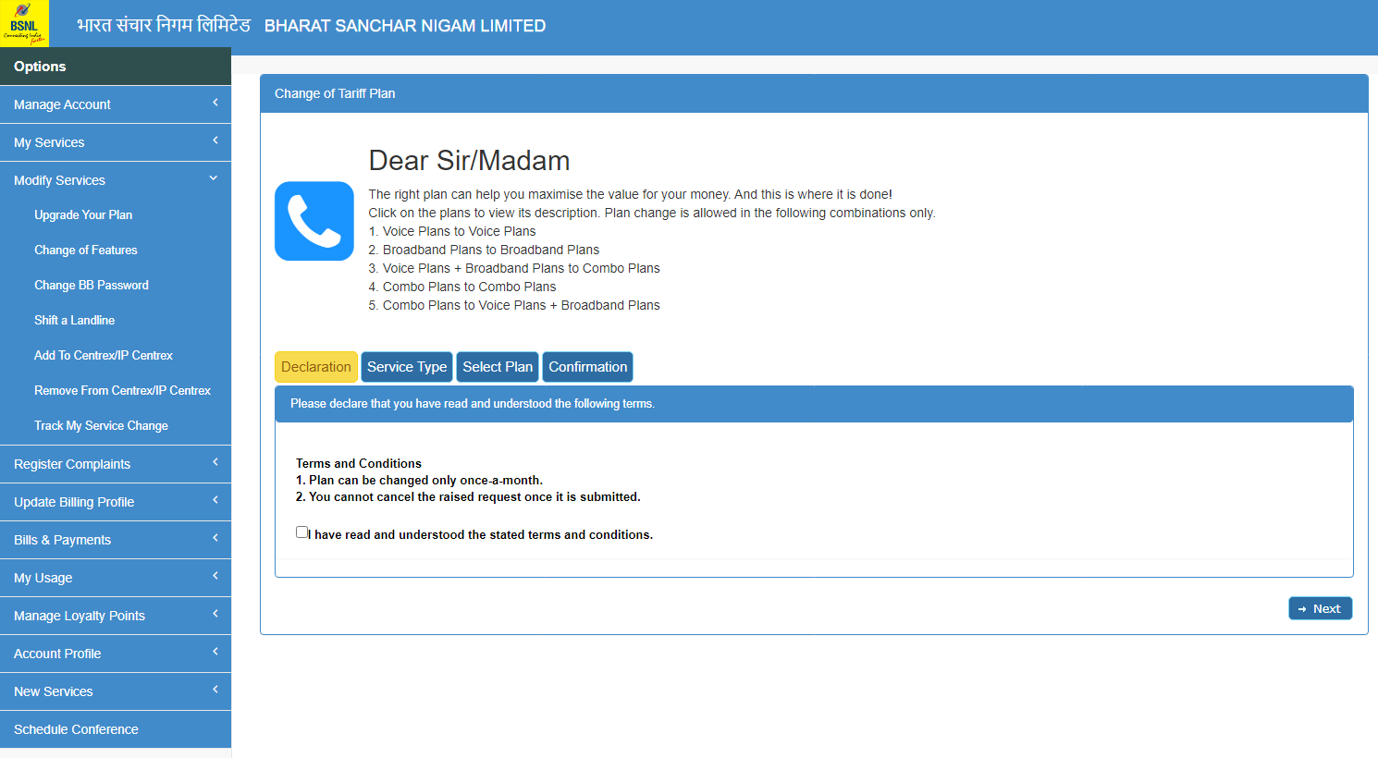
Task: Click BHARAT SANCHAR NIGAM LIMITED title
Action: tap(405, 26)
